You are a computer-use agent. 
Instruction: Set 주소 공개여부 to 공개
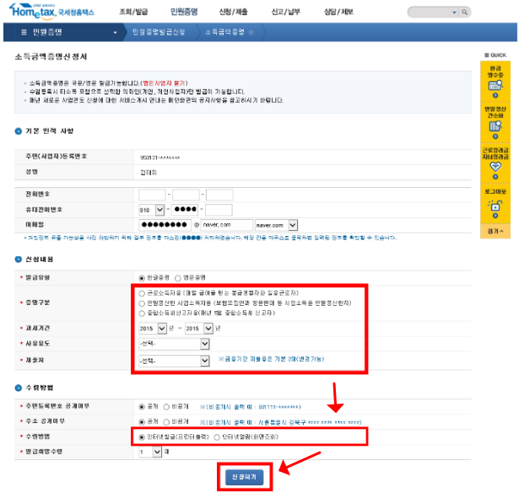[x=142, y=422]
